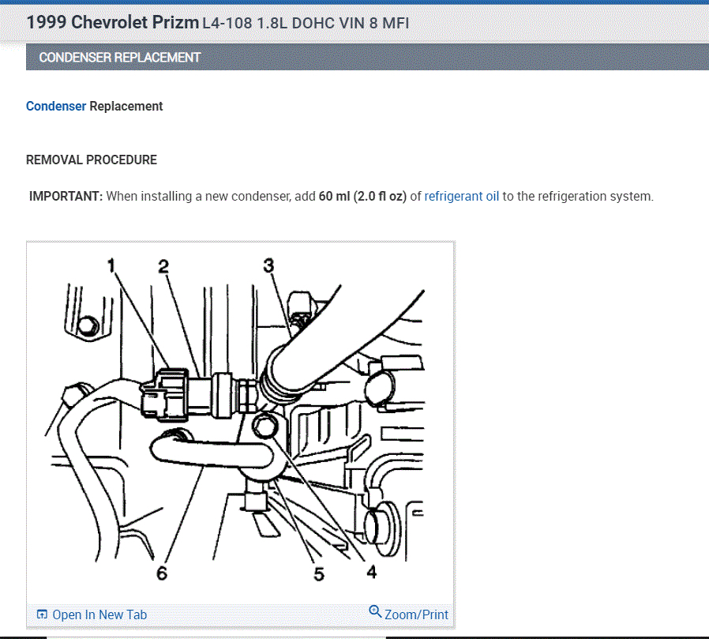Click the IMPORTANT note label

(66, 196)
